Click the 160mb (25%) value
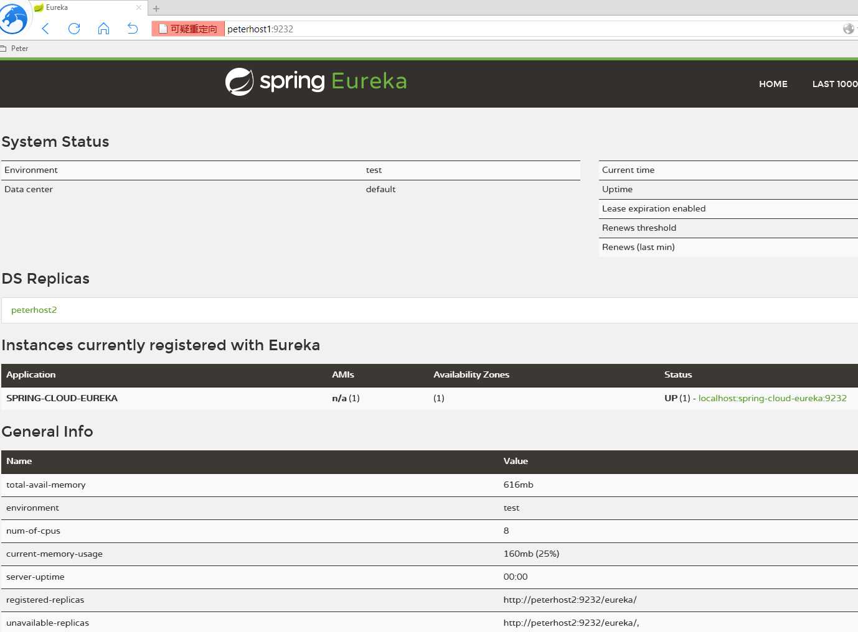858x632 pixels. pos(531,554)
